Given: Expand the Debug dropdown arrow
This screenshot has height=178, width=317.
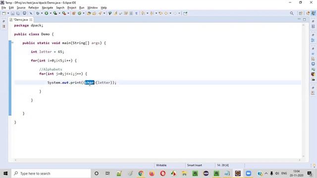Looking at the screenshot, I should pos(42,13).
